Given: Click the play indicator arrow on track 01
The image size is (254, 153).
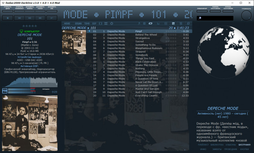Looking at the screenshot, I should pyautogui.click(x=89, y=31).
